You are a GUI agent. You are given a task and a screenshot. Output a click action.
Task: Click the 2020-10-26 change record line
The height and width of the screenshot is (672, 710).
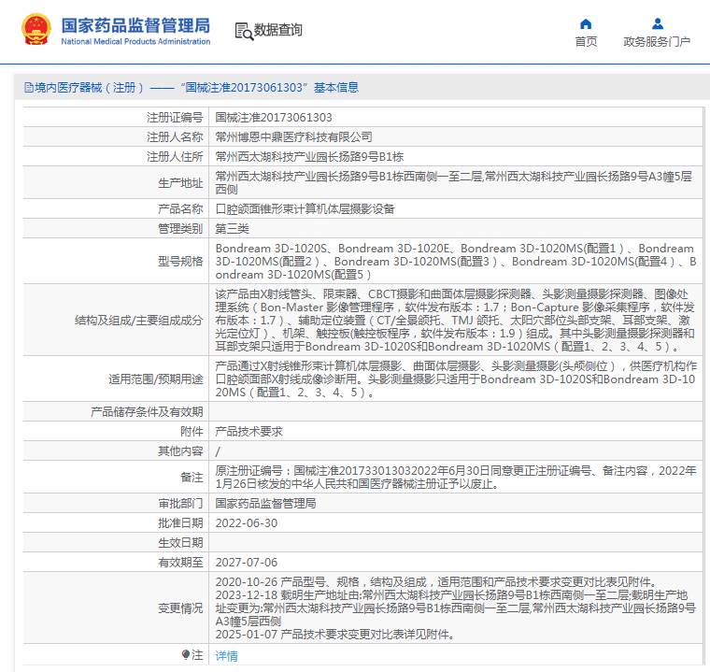click(436, 582)
